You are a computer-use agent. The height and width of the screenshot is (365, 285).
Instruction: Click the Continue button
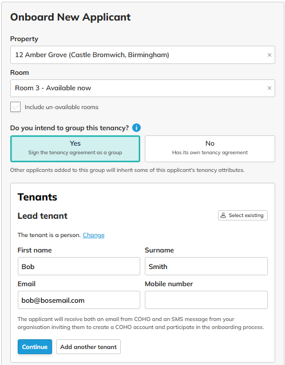coord(35,347)
